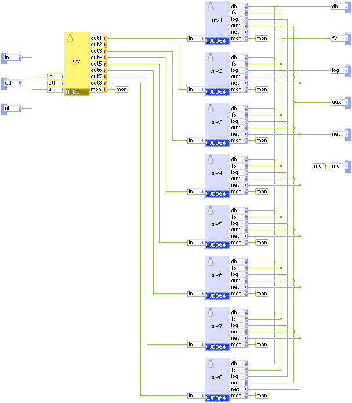The image size is (352, 403).
Task: Select the ctl input terminal on left edge
Action: 12,83
